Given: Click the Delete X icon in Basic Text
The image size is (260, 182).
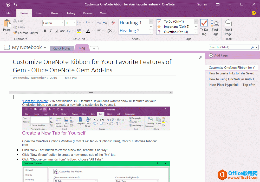Looking at the screenshot, I should pyautogui.click(x=110, y=31).
